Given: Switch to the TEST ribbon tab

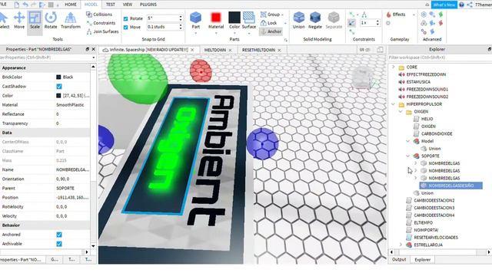Looking at the screenshot, I should 110,5.
